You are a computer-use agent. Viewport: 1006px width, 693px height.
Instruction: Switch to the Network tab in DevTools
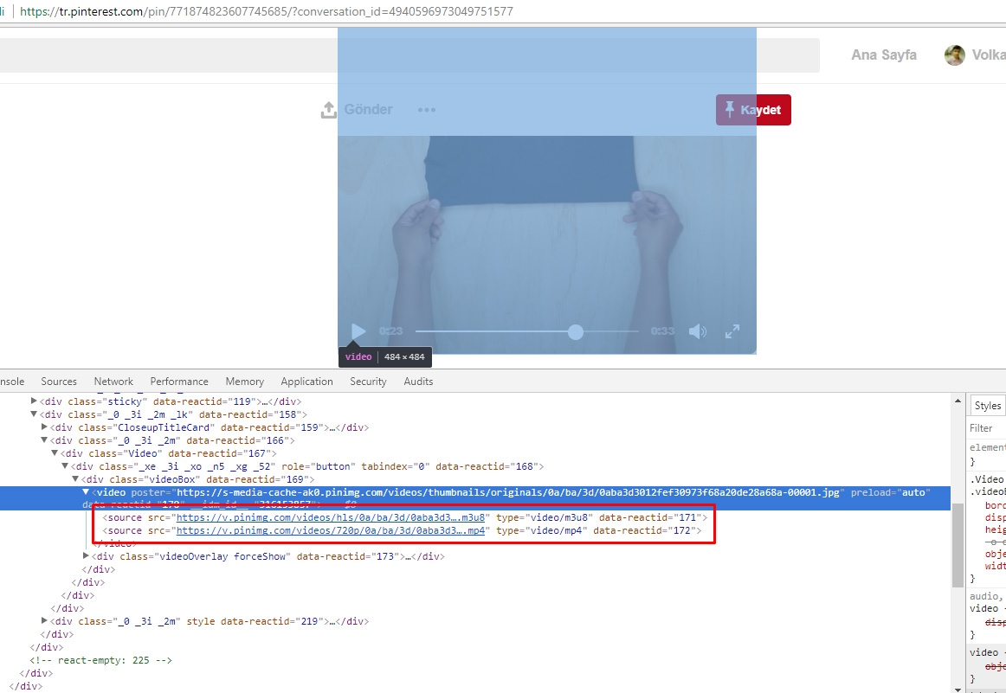(x=113, y=382)
